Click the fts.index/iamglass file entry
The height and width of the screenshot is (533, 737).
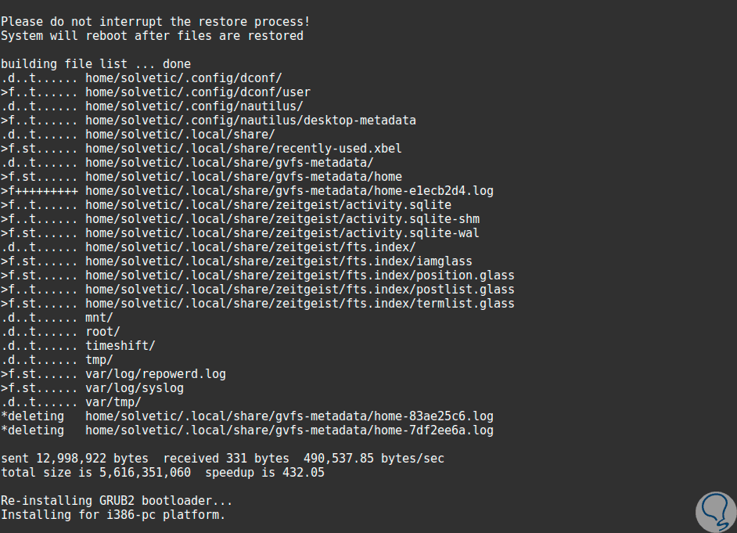279,261
